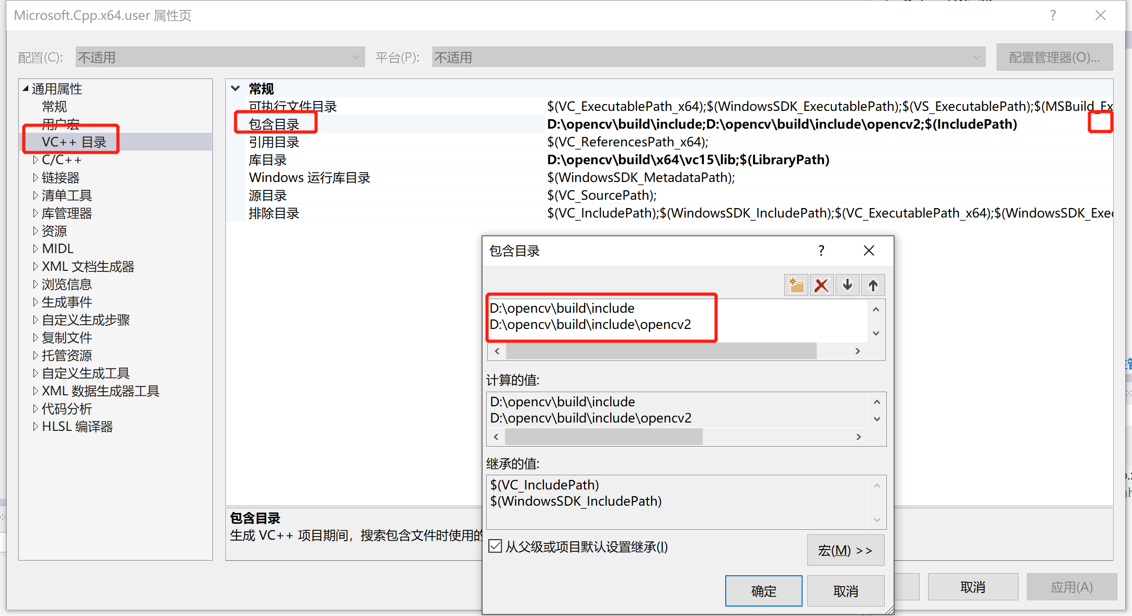The image size is (1132, 616).
Task: Expand the 链接器 tree node
Action: coord(36,178)
